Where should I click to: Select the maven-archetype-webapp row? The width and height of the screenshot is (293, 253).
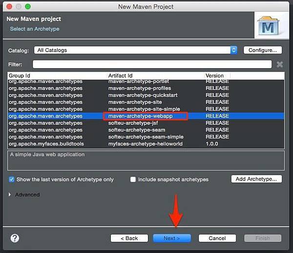point(146,116)
